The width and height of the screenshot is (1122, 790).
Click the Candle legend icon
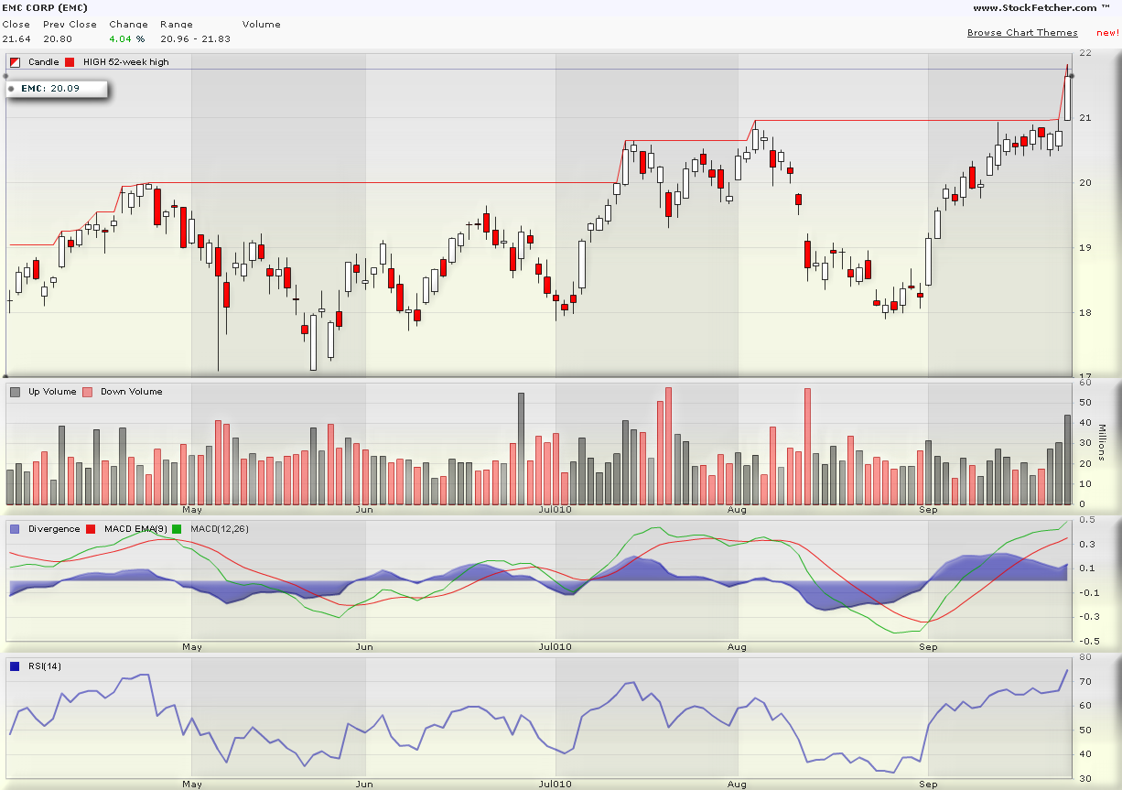coord(15,62)
